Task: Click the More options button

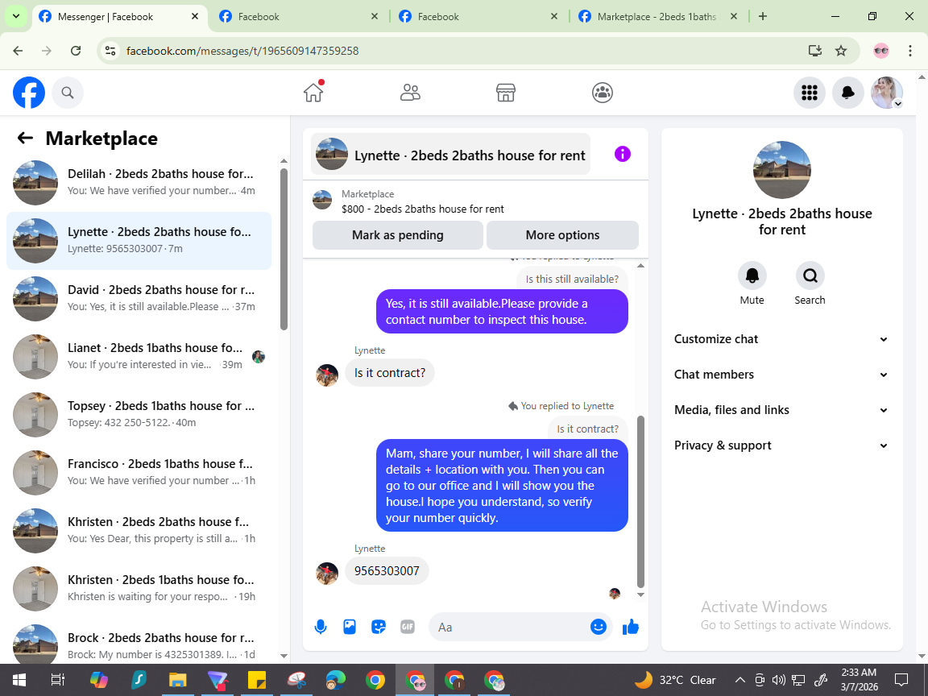Action: [x=562, y=235]
